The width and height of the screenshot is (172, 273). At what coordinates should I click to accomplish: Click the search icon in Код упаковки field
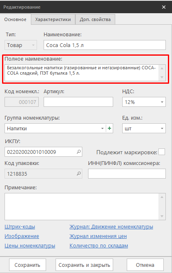coord(79,174)
